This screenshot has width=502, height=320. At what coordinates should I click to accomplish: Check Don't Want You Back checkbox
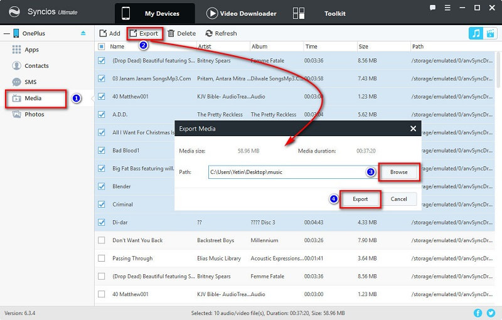[102, 240]
